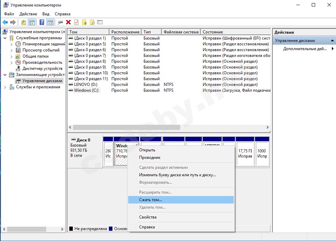
Task: Click Дополнительные действия in Actions pane
Action: click(305, 49)
